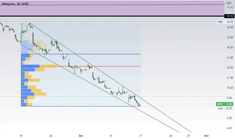The width and height of the screenshot is (235, 139).
Task: Click the 15.00 price axis tick
Action: tap(230, 37)
